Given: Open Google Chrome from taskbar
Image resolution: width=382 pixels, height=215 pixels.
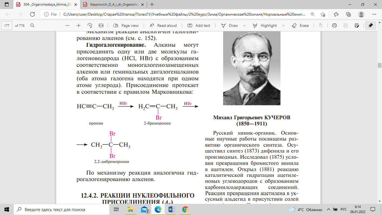Looking at the screenshot, I should coord(185,209).
